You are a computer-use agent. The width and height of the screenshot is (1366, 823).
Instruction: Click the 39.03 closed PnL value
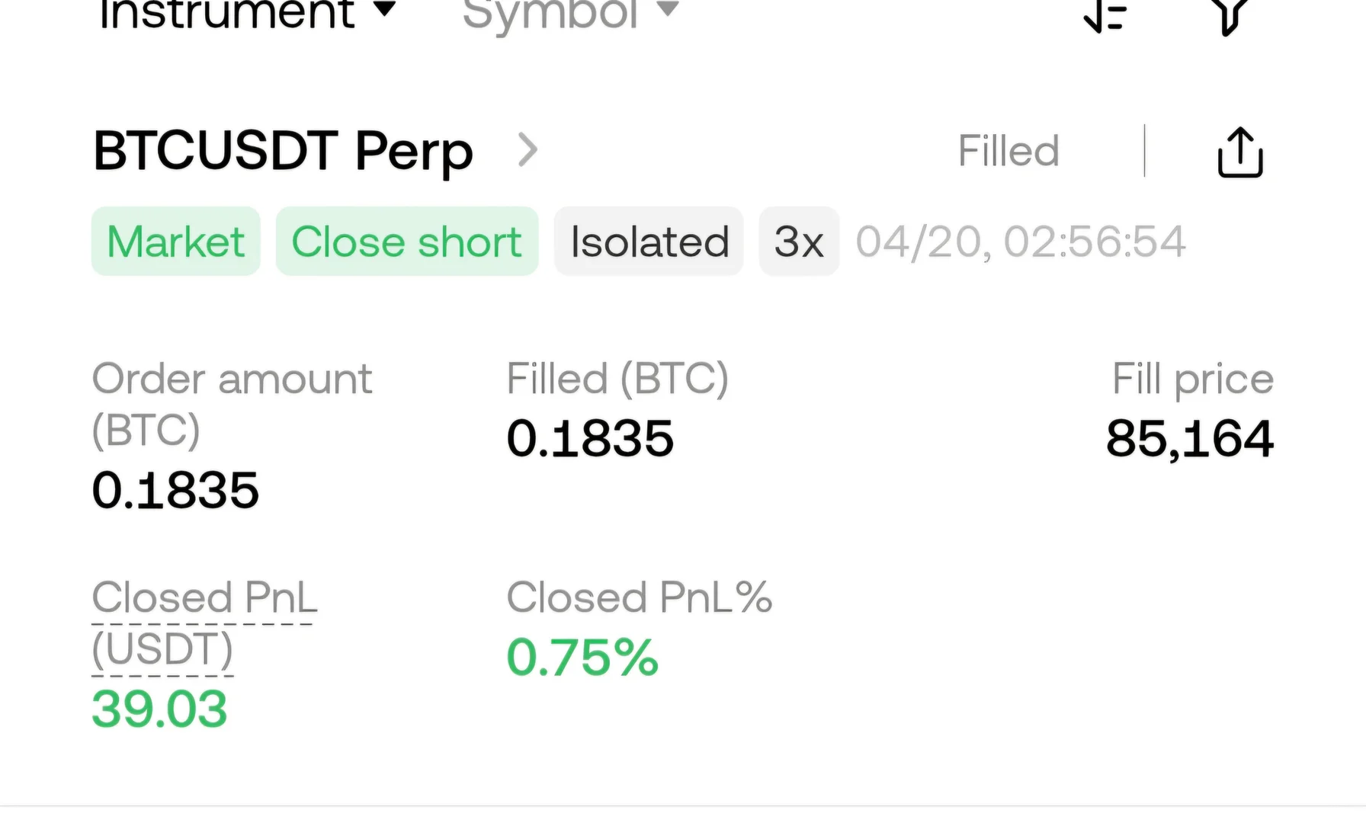(159, 709)
